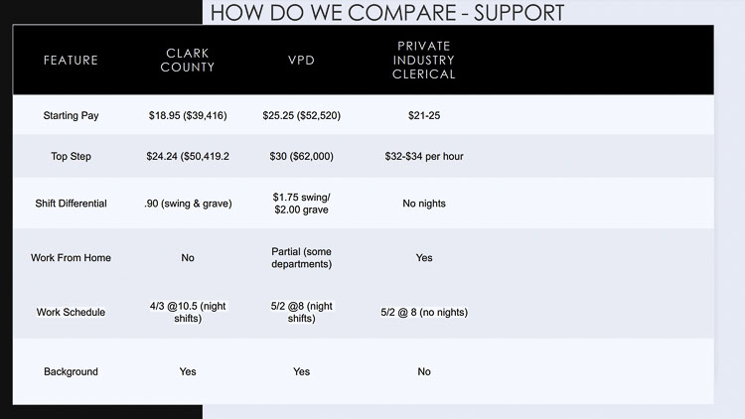
Task: Click the 'Clark County' column header
Action: pyautogui.click(x=188, y=61)
